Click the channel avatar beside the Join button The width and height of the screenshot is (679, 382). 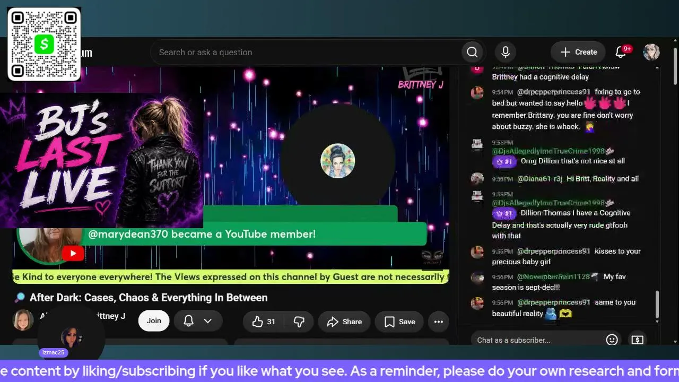23,320
